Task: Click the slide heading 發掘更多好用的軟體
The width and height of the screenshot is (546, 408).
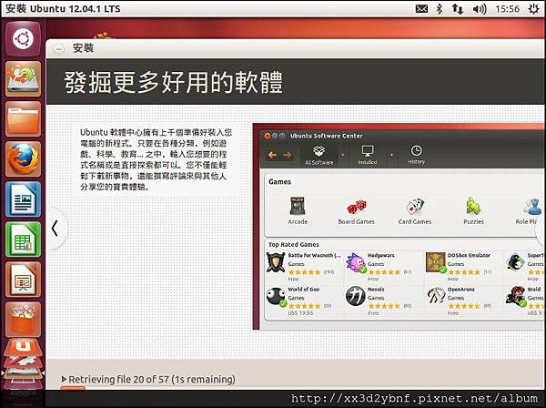Action: click(174, 83)
